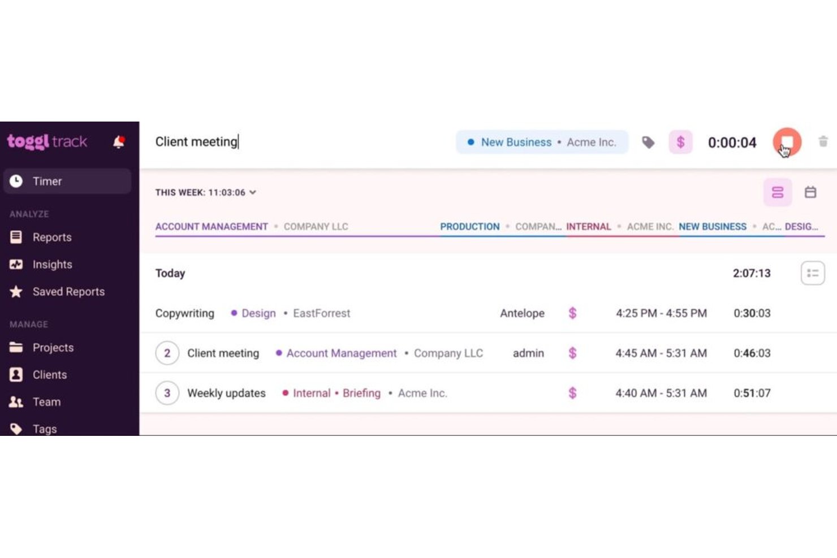837x558 pixels.
Task: Click duration 0:30:03 of Copywriting
Action: pos(752,313)
